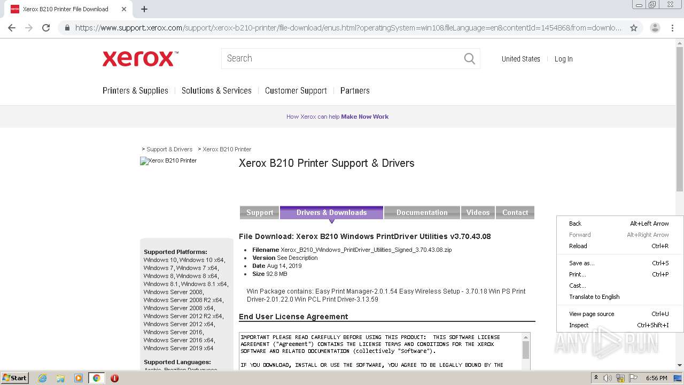Choose Save as... in the context menu
Viewport: 684px width, 385px height.
(619, 263)
